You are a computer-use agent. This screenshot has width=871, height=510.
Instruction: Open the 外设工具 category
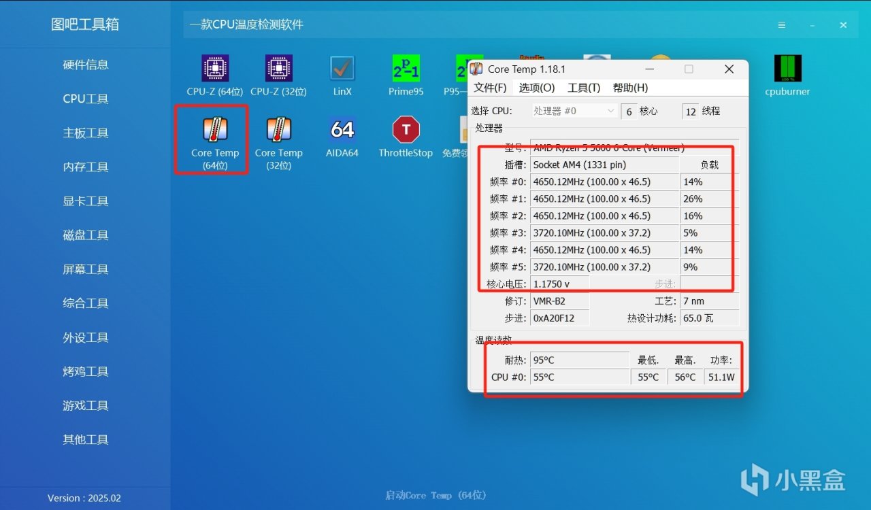click(85, 337)
